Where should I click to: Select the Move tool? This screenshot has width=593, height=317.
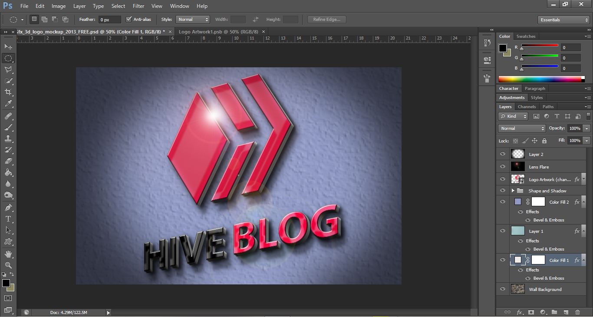(x=8, y=46)
